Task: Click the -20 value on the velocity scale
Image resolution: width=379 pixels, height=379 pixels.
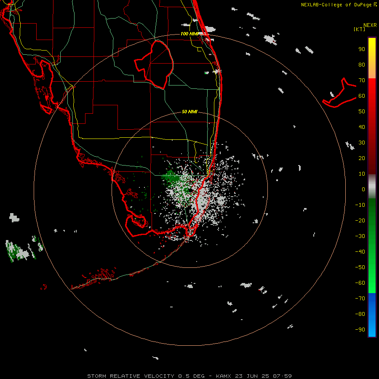Action: pos(360,221)
